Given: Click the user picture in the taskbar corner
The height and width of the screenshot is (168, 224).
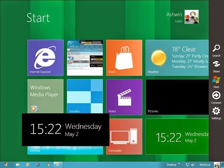Looking at the screenshot, I should [x=217, y=165].
